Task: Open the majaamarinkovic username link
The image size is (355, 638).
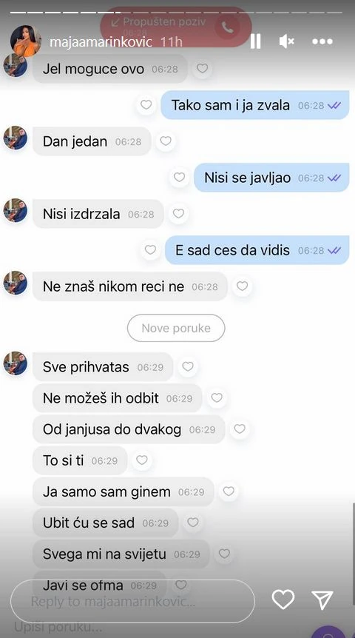Action: [101, 41]
